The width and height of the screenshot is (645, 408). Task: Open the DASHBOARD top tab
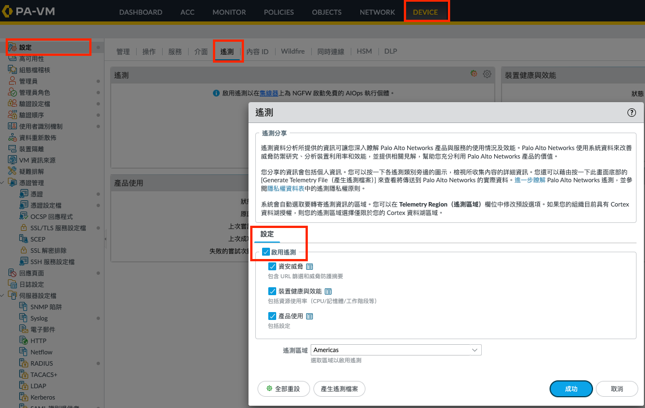(x=141, y=12)
